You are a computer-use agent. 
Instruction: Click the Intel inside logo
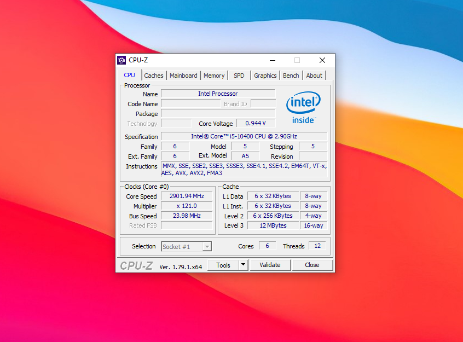pos(303,107)
